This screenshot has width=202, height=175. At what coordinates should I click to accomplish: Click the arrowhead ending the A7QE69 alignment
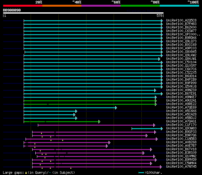(116, 108)
